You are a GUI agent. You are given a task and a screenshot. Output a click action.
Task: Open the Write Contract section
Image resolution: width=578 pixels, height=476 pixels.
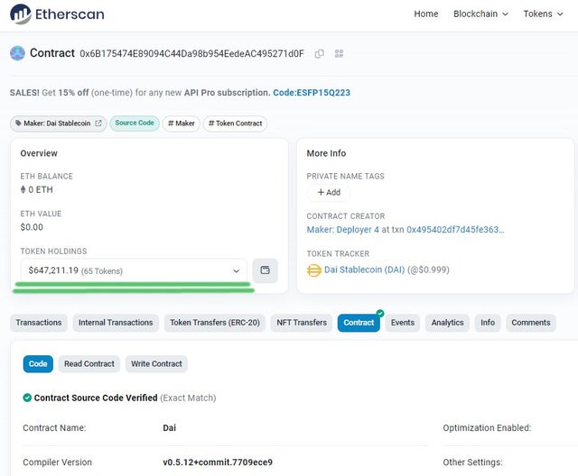point(156,364)
